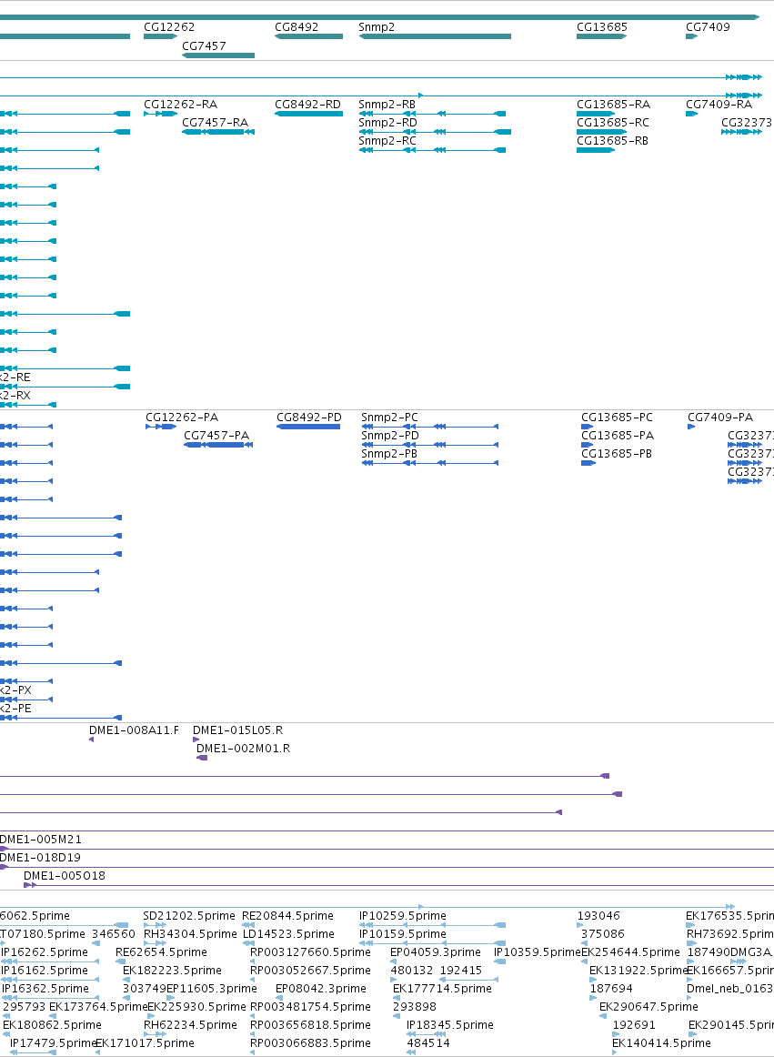774x1057 pixels.
Task: Click the DME1-008A11.F clone label
Action: point(135,730)
